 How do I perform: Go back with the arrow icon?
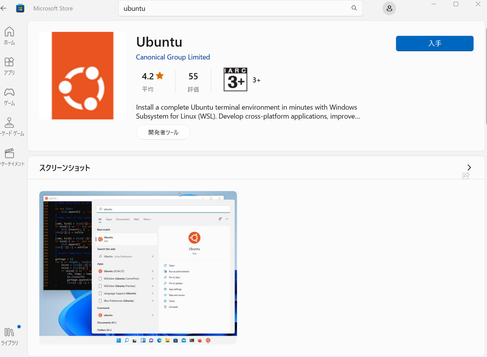3,8
